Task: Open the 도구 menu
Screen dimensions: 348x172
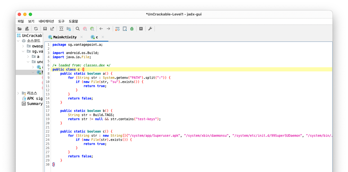Action: tap(61, 21)
